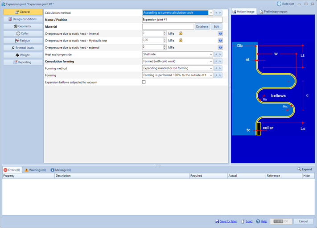Click the external static head spinner arrows
This screenshot has width=317, height=228.
click(x=165, y=47)
